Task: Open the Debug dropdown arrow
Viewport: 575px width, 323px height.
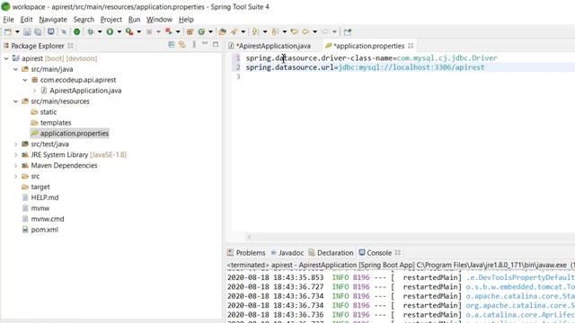Action: pyautogui.click(x=100, y=32)
